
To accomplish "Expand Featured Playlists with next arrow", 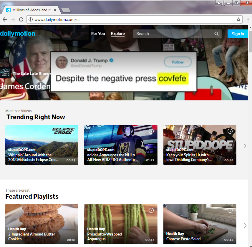I will 245,226.
